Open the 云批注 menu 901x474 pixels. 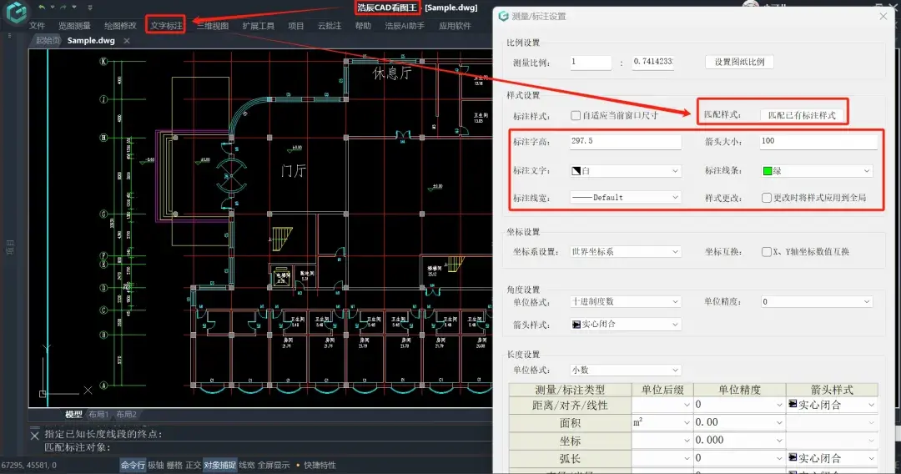click(x=330, y=26)
